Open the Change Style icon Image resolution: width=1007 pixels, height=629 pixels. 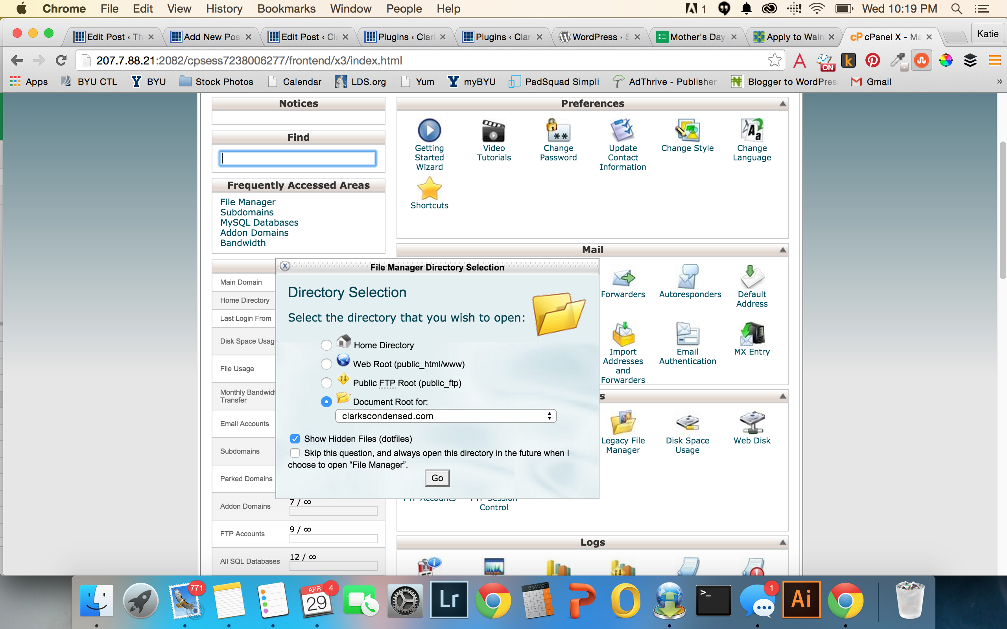(x=687, y=130)
